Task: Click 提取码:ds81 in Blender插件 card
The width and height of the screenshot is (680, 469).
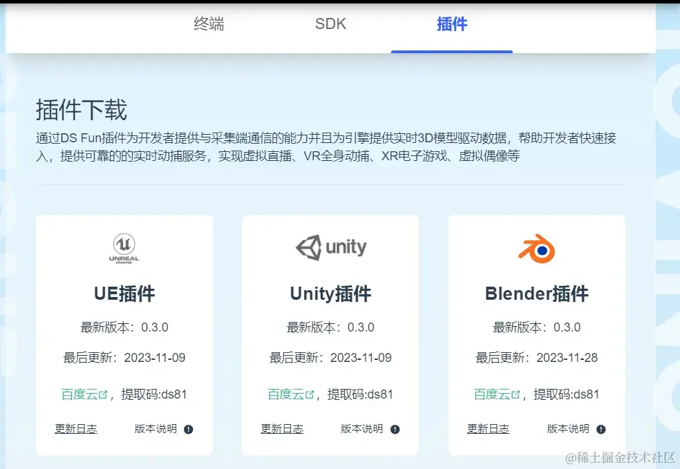Action: pyautogui.click(x=567, y=394)
